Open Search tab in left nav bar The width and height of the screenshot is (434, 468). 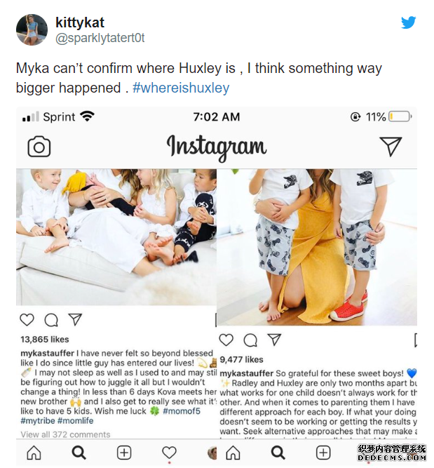pos(79,453)
